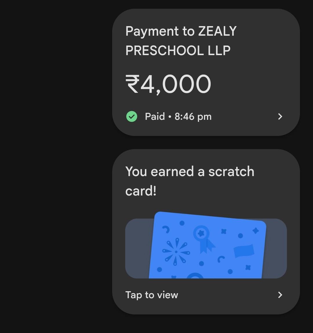Screen dimensions: 313x333
Task: Click the green paid checkmark icon
Action: click(x=132, y=116)
